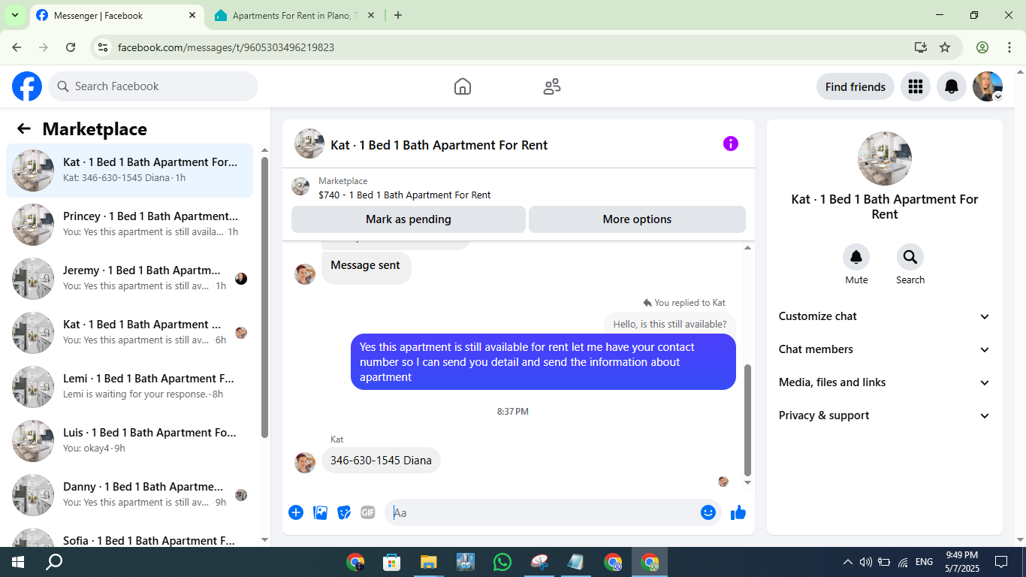Open volume control in system tray

(865, 562)
